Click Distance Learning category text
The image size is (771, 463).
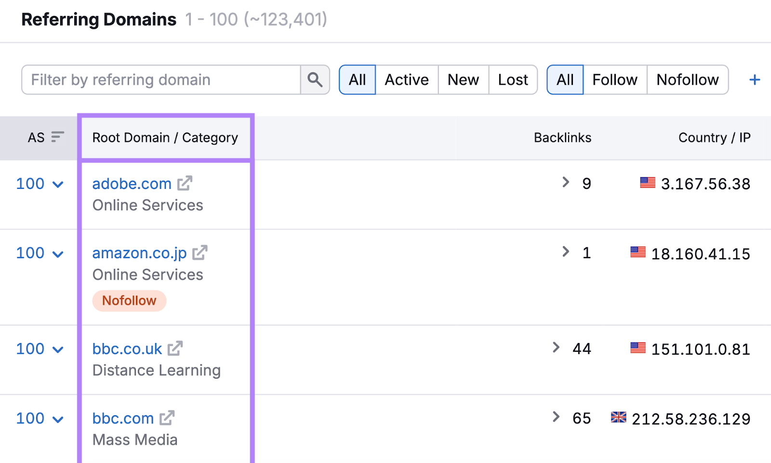pos(157,370)
